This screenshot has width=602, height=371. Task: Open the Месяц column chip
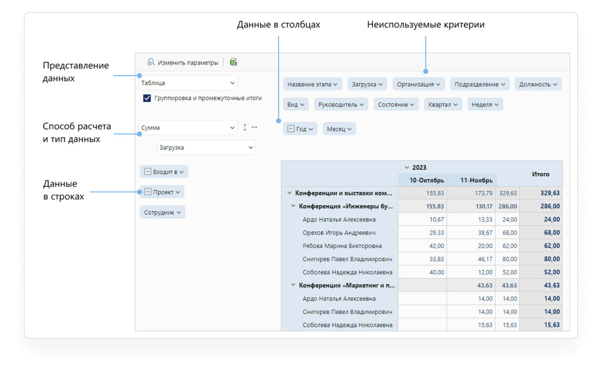(339, 129)
